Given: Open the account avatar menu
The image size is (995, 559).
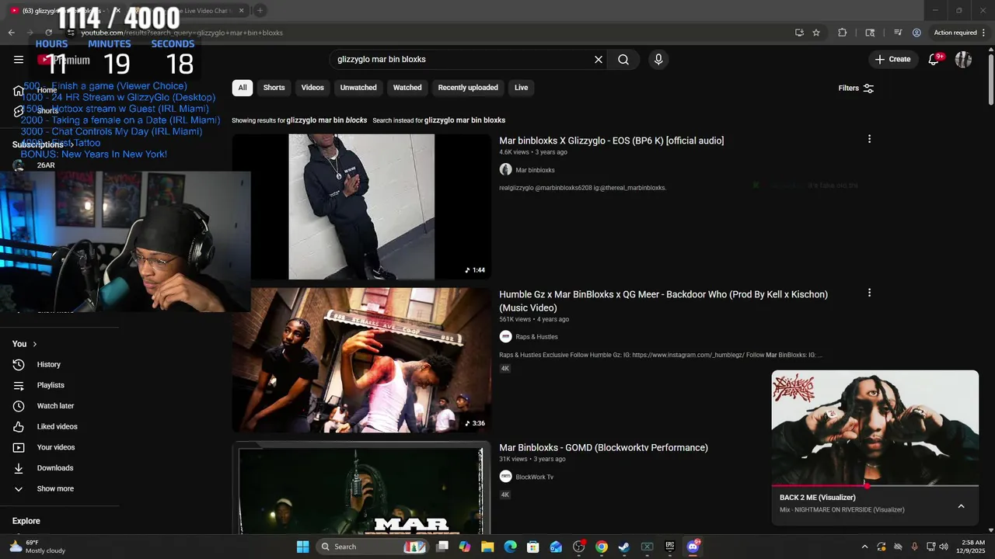Looking at the screenshot, I should [x=963, y=59].
